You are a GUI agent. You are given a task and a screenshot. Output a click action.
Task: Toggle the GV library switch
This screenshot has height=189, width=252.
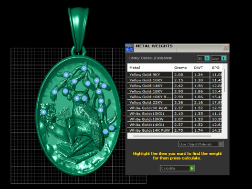(203, 58)
